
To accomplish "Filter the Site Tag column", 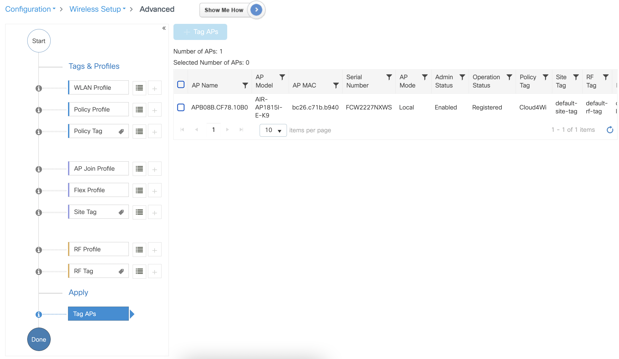I will pyautogui.click(x=576, y=77).
